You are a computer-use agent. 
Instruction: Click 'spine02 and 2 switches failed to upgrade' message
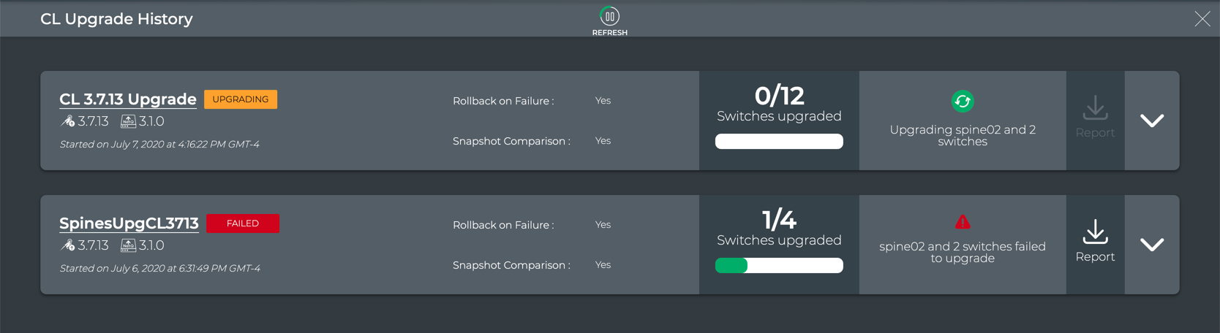tap(963, 253)
